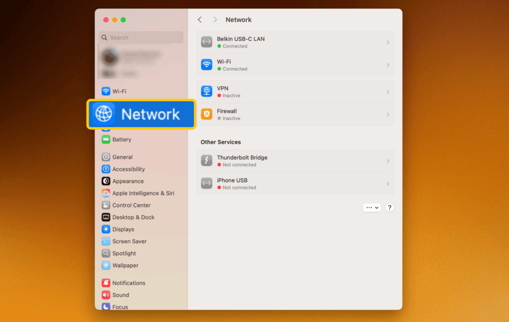Click the Displays icon
The image size is (509, 322).
click(x=105, y=229)
